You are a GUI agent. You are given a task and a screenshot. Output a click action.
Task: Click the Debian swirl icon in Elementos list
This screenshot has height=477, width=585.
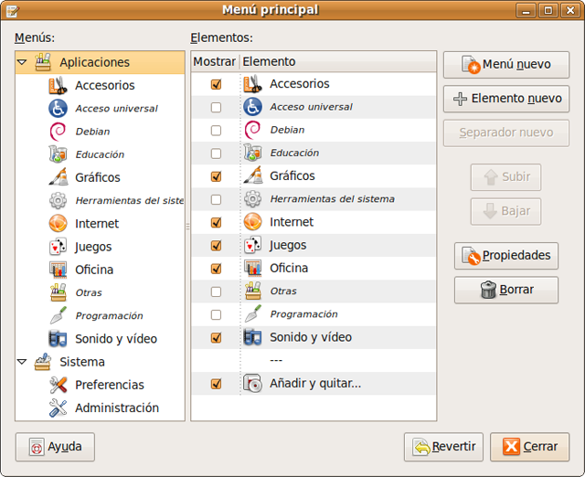(x=253, y=130)
